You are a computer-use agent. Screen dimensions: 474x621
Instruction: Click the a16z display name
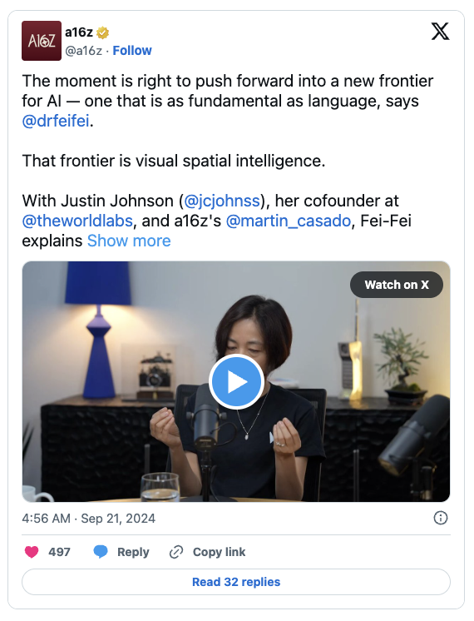click(x=79, y=32)
